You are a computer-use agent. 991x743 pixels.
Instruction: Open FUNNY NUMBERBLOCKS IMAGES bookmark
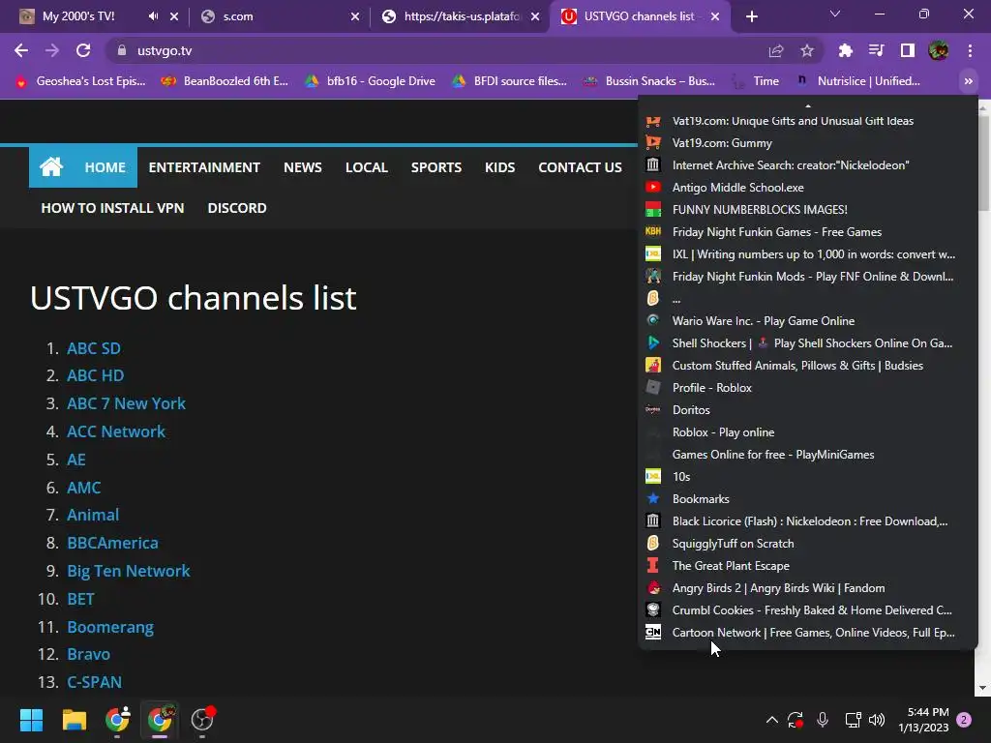coord(808,210)
